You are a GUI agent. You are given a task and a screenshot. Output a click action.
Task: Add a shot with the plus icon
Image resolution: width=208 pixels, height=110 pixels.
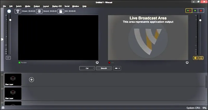(x=31, y=80)
